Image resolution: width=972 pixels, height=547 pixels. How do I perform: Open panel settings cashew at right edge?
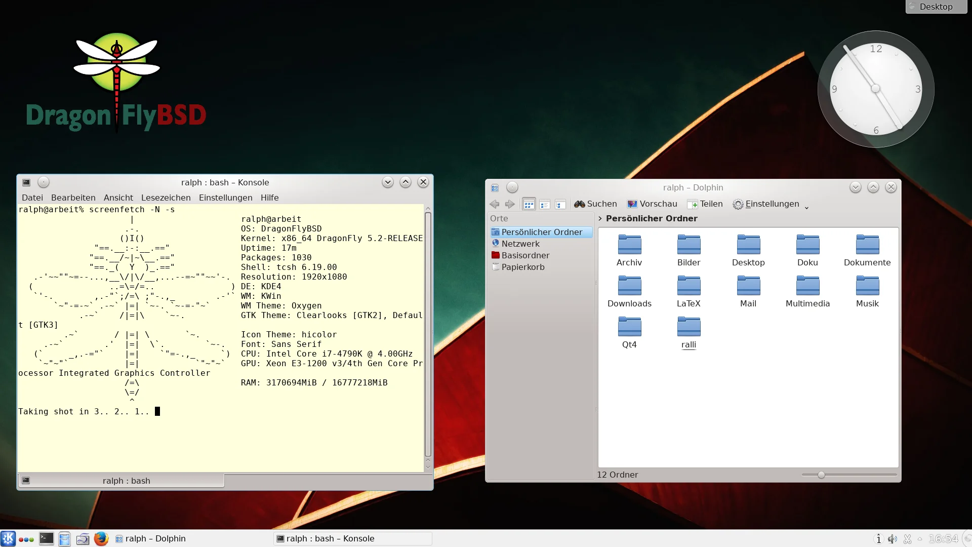967,539
